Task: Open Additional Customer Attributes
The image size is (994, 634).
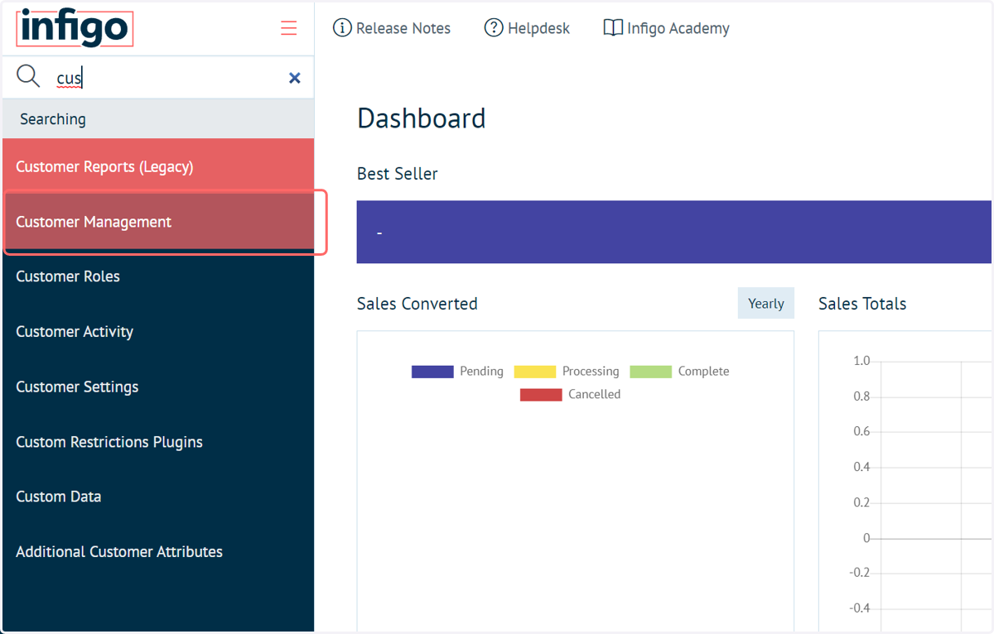Action: [158, 552]
